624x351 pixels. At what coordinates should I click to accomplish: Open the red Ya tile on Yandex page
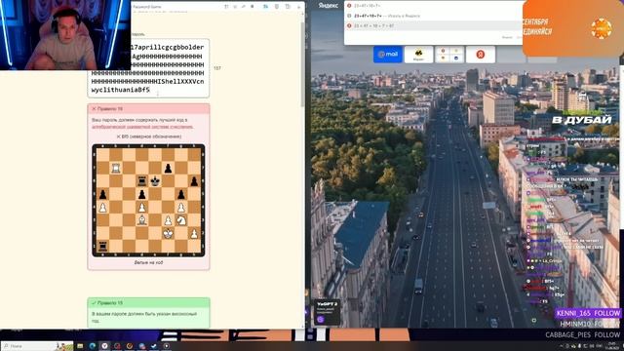481,55
